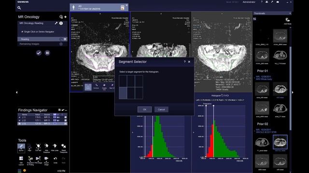Image resolution: width=309 pixels, height=173 pixels.
Task: Select the Reading workflow step
Action: (x=42, y=39)
